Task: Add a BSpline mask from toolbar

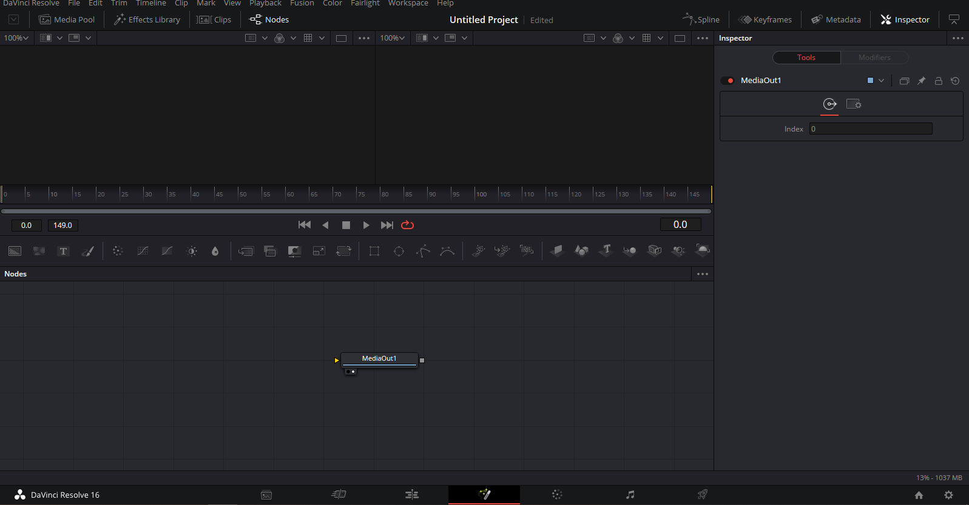Action: point(447,251)
